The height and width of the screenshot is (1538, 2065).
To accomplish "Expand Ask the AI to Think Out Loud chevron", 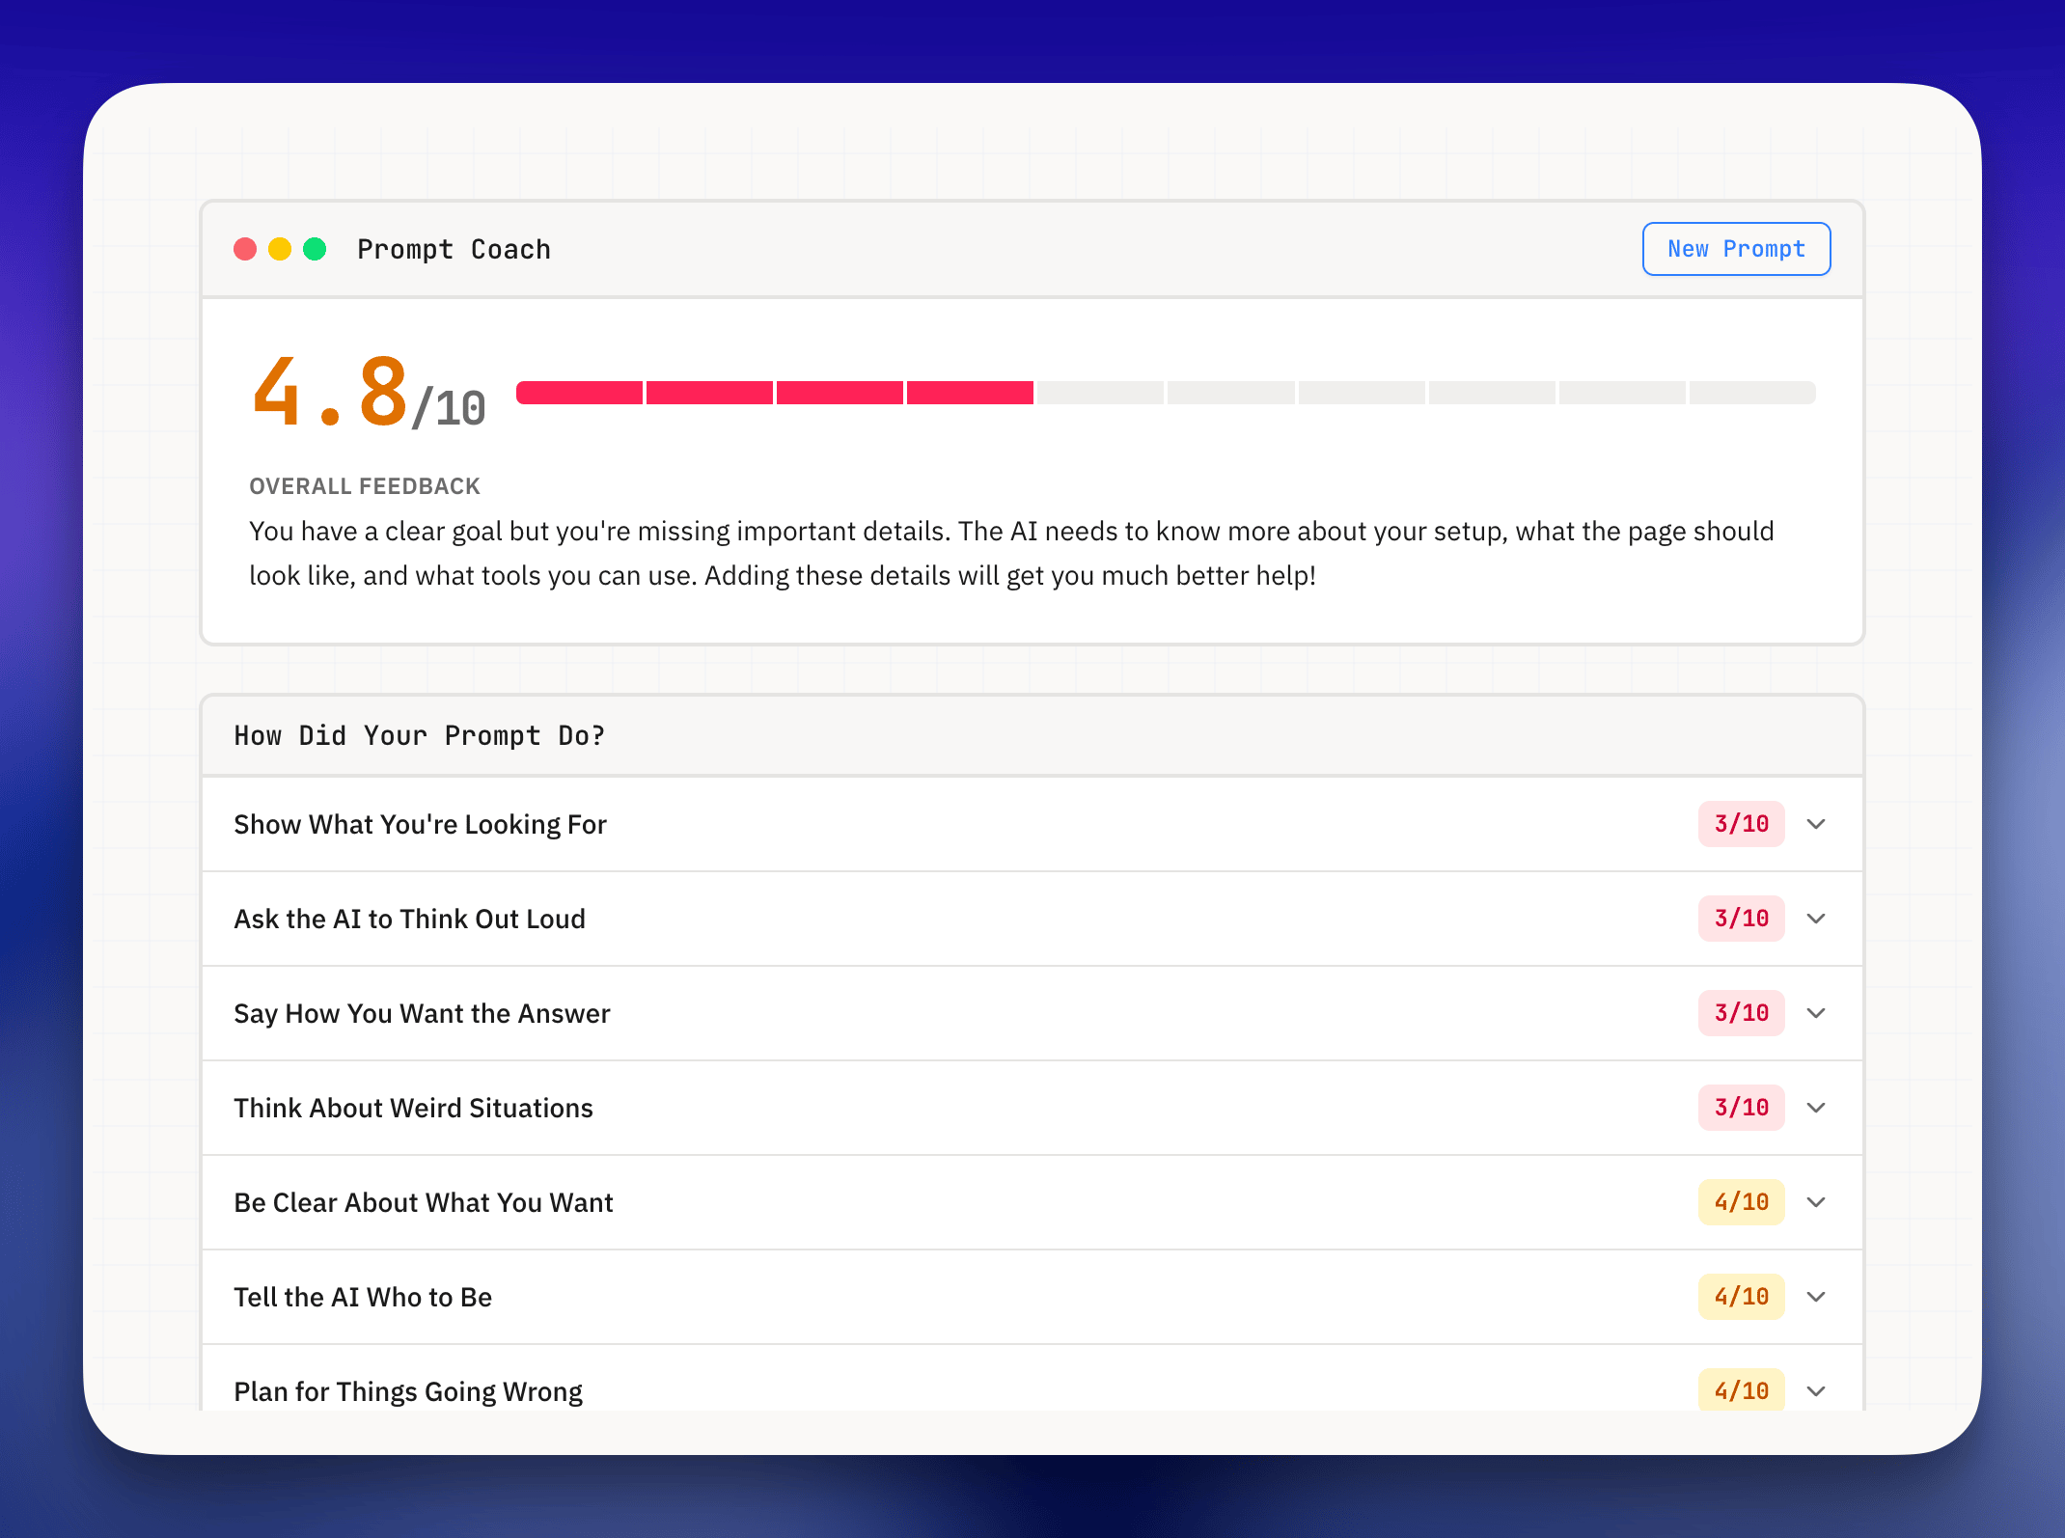I will (x=1815, y=919).
